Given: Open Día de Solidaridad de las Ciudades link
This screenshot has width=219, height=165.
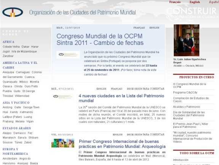Looking at the screenshot, I should point(189,115).
